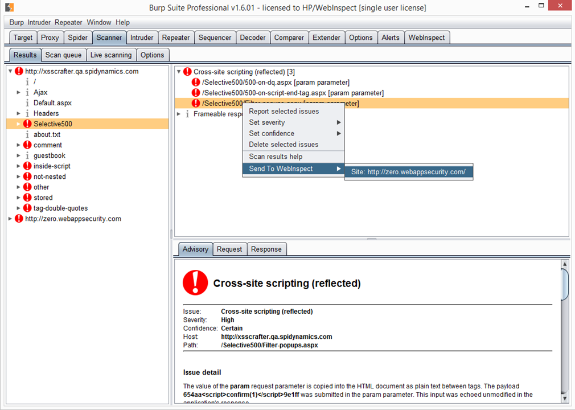Open the Comparer tab
This screenshot has height=410, width=575.
click(289, 38)
